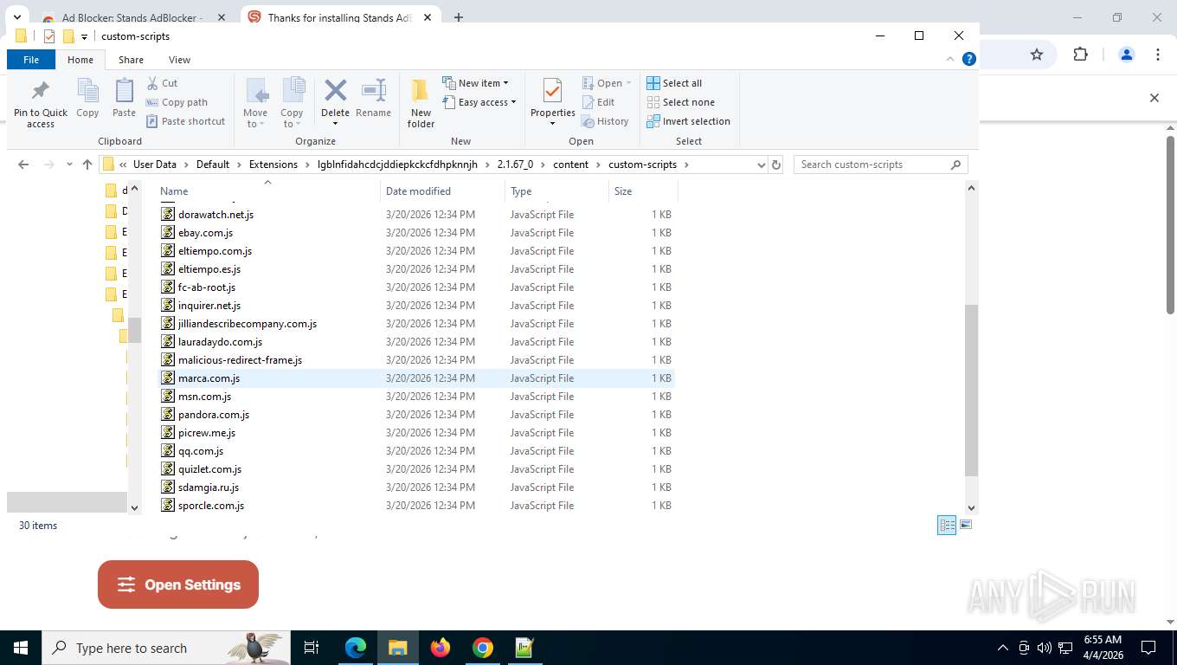Screen dimensions: 1177x665
Task: Open Task View on the taskbar
Action: pos(312,648)
